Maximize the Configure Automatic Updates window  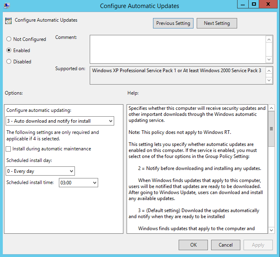(254, 4)
